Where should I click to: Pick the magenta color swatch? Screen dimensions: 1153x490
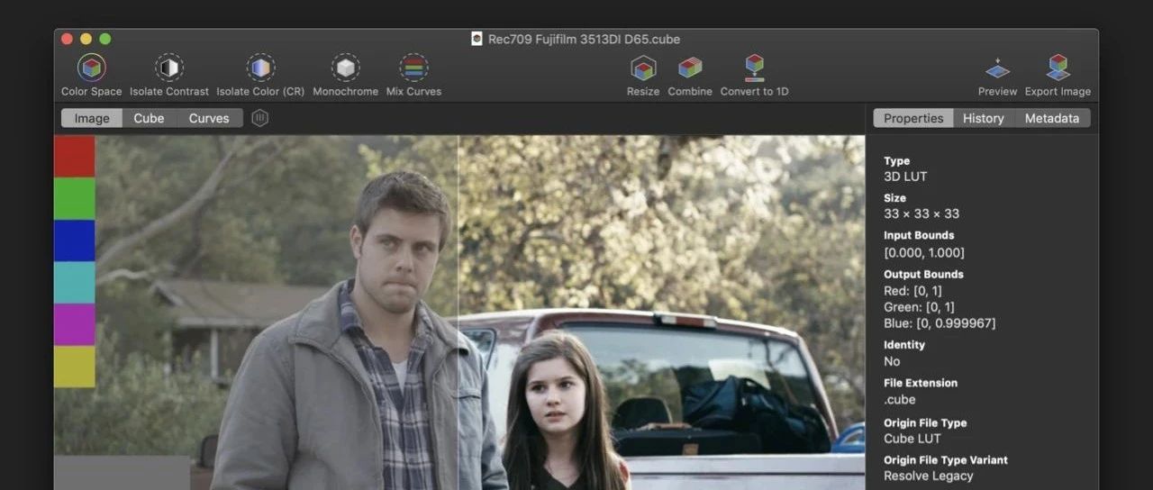coord(74,324)
